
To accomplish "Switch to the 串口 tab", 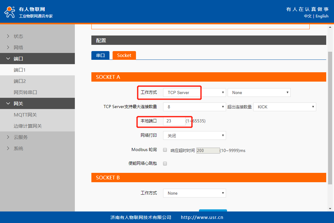I will (100, 55).
